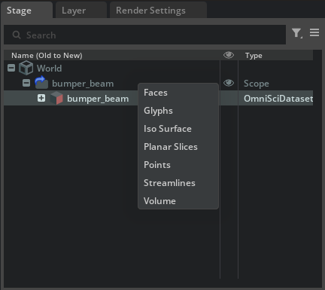Click the World cube icon
325x290 pixels.
click(26, 68)
